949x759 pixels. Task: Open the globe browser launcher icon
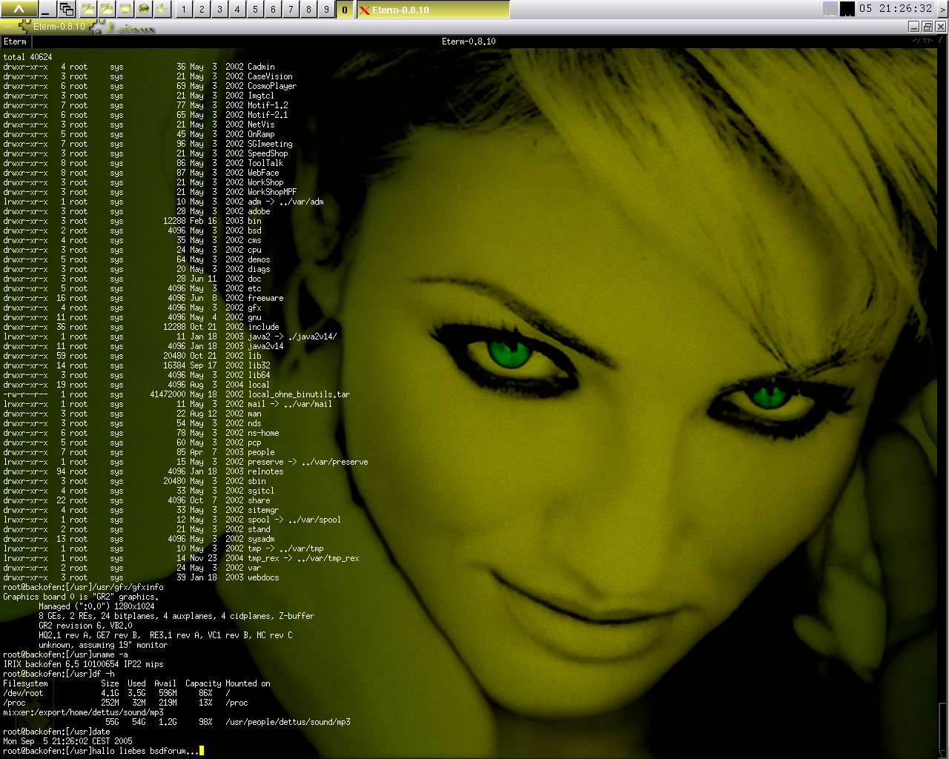[143, 9]
